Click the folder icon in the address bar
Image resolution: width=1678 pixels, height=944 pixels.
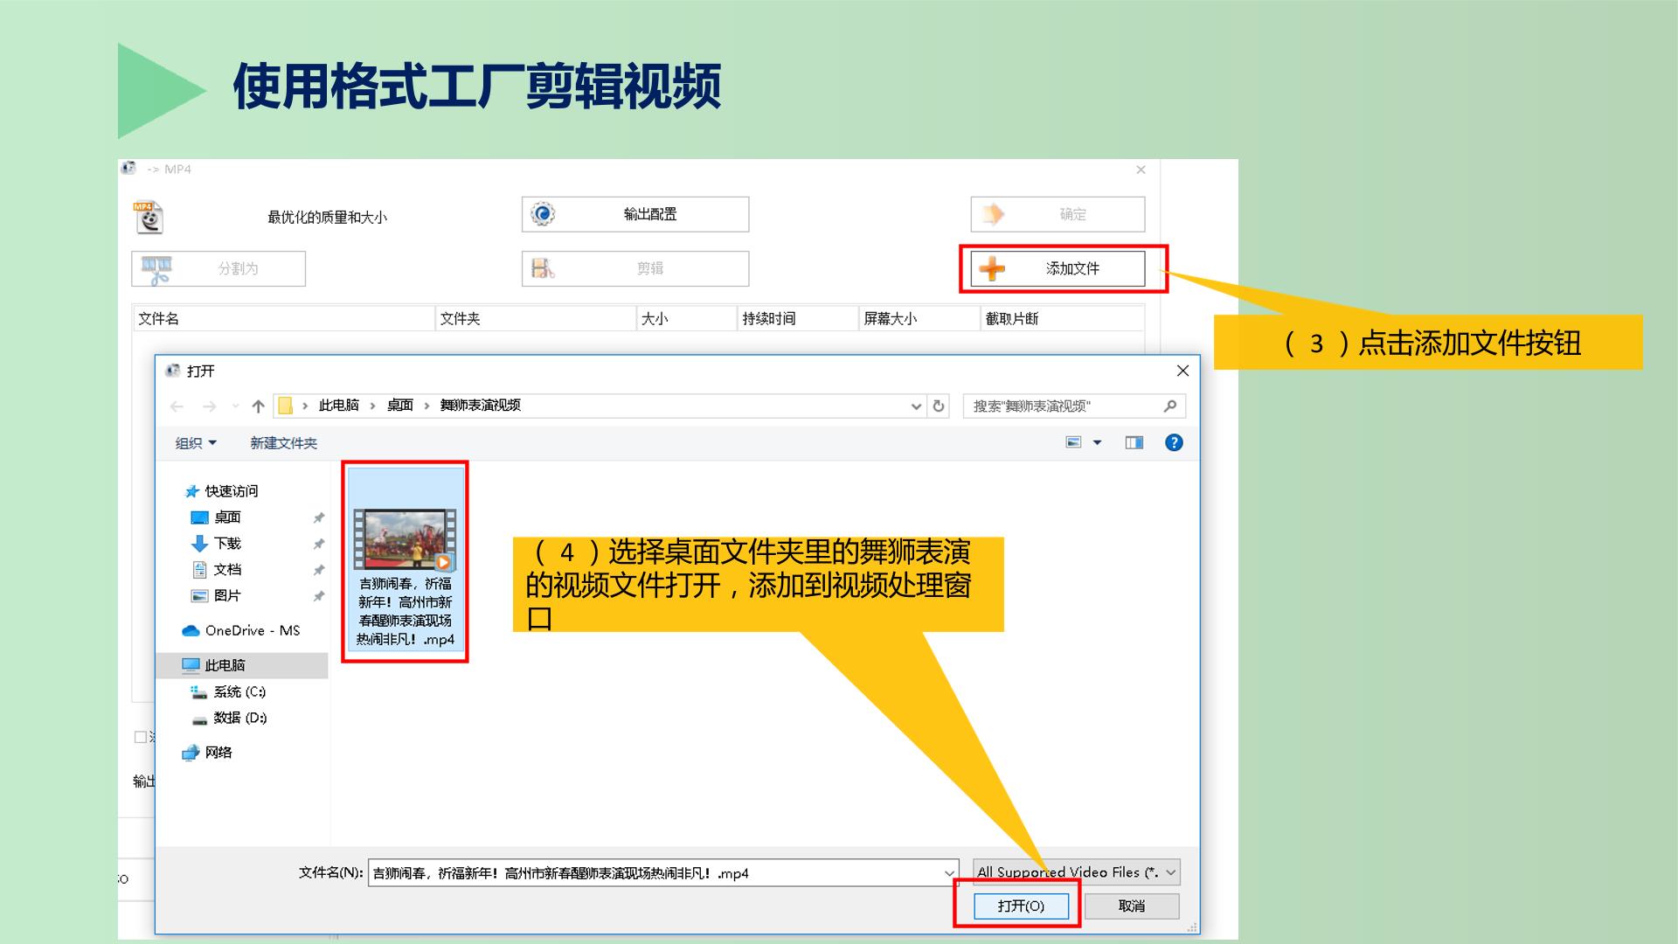click(x=285, y=406)
